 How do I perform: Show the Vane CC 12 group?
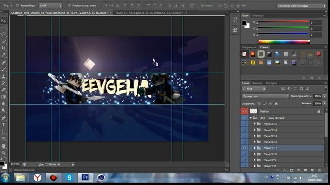(244, 142)
